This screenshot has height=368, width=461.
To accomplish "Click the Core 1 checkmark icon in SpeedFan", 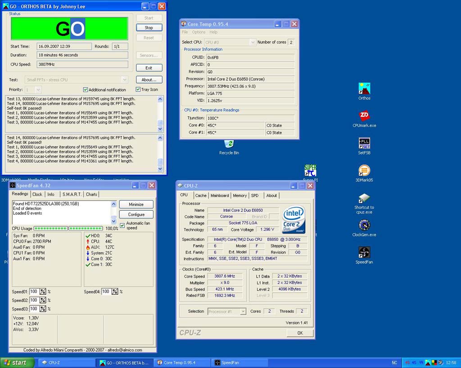I will click(x=88, y=264).
